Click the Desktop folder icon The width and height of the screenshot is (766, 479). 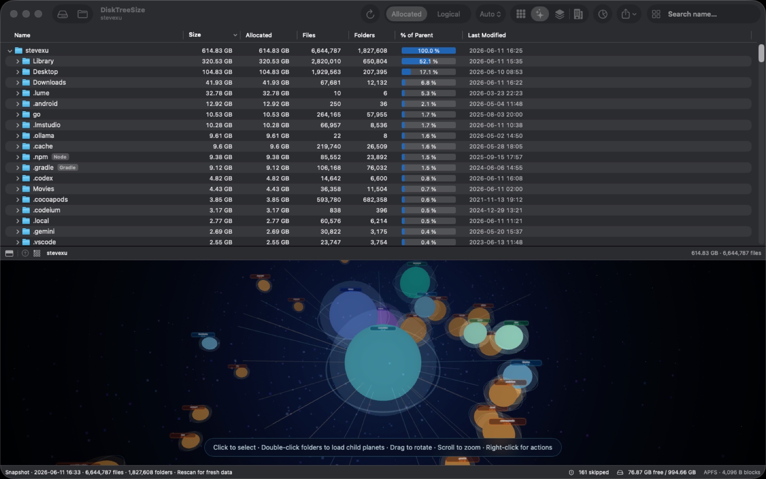coord(26,72)
